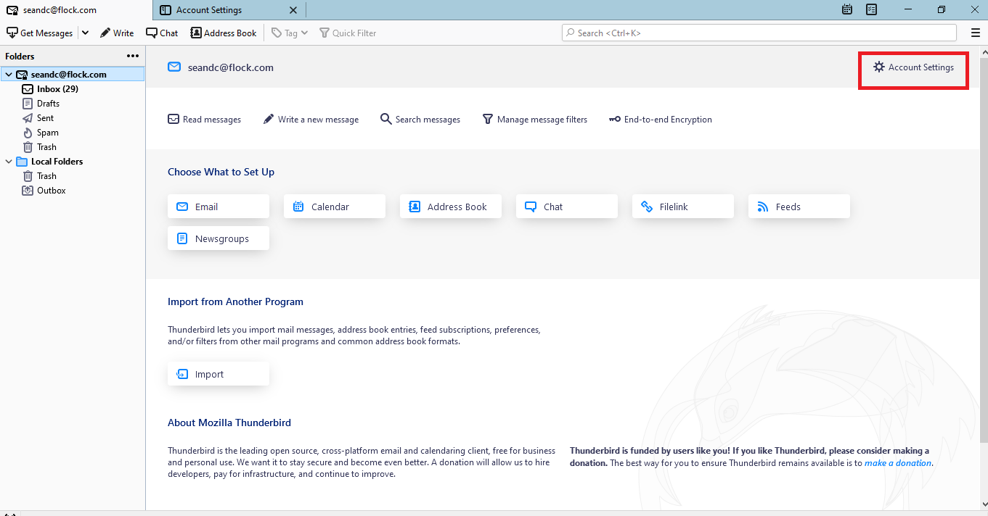
Task: Open the account's Trash folder
Action: tap(46, 147)
